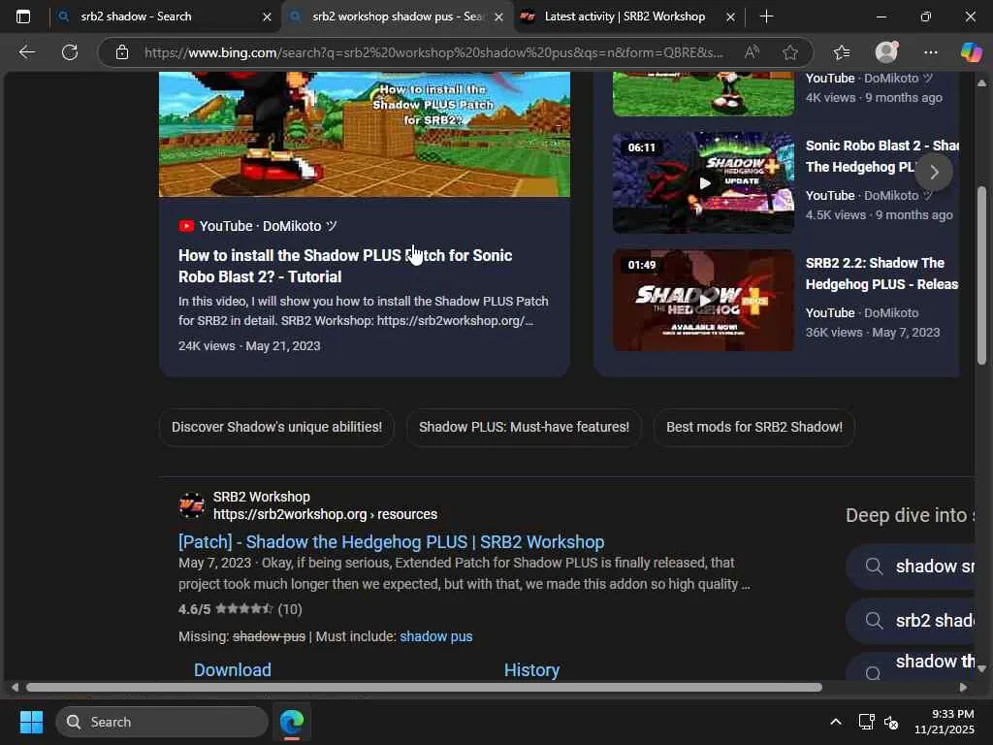
Task: Open the large Shadow PLUS tutorial video thumbnail
Action: [365, 134]
